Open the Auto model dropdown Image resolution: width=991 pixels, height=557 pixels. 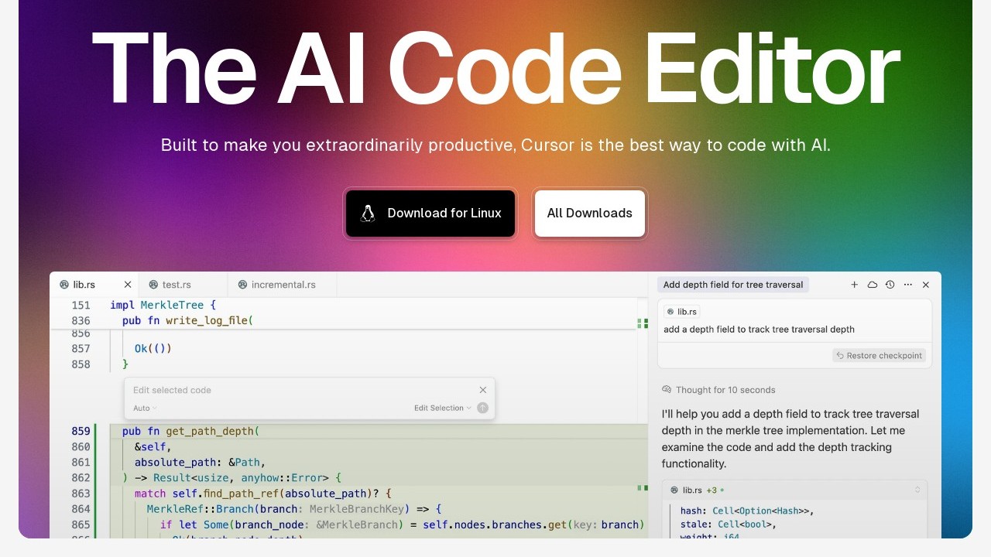(x=145, y=408)
